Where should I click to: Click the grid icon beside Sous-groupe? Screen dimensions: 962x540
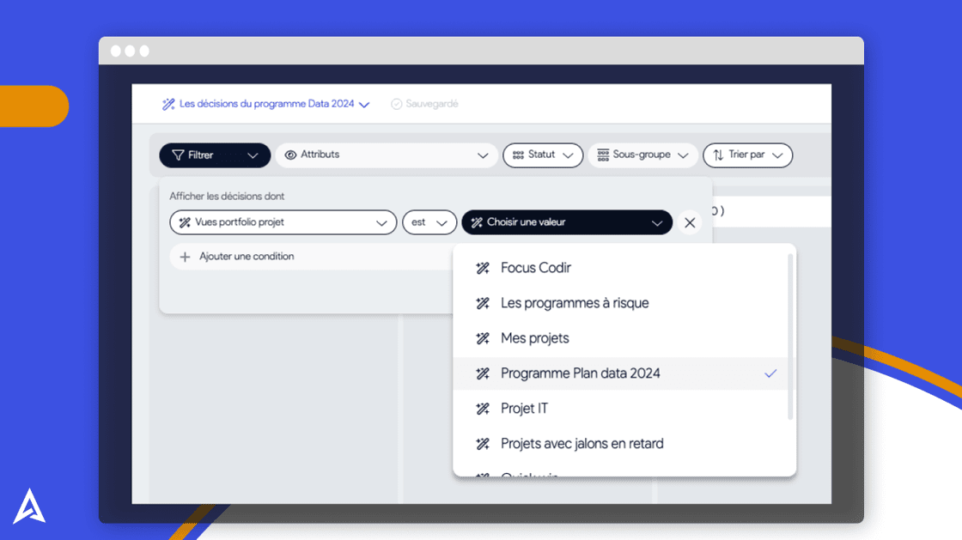603,155
